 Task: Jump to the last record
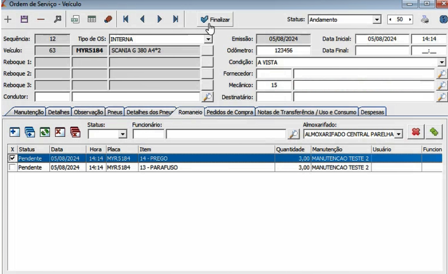click(176, 20)
